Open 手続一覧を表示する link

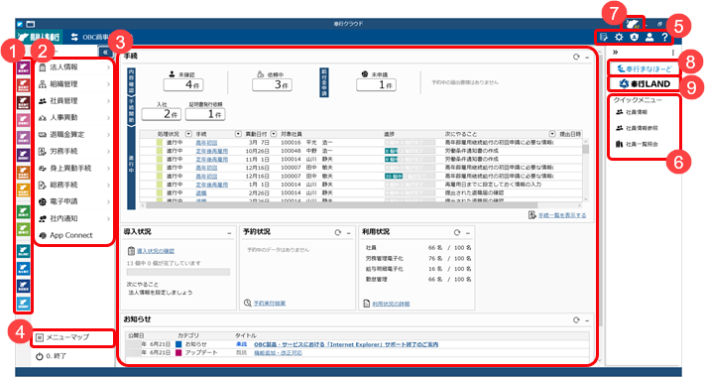(562, 215)
